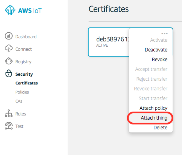Click the three-dot certificate options icon
The width and height of the screenshot is (182, 155).
(x=164, y=33)
